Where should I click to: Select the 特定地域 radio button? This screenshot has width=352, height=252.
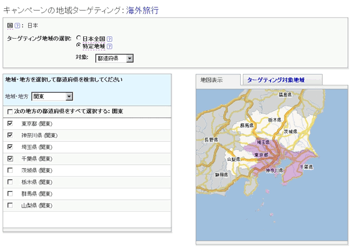click(79, 45)
